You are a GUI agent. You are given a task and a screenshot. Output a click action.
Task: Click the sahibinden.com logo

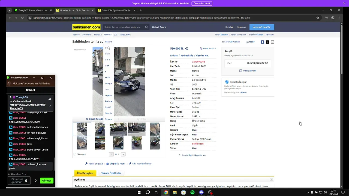tap(86, 27)
